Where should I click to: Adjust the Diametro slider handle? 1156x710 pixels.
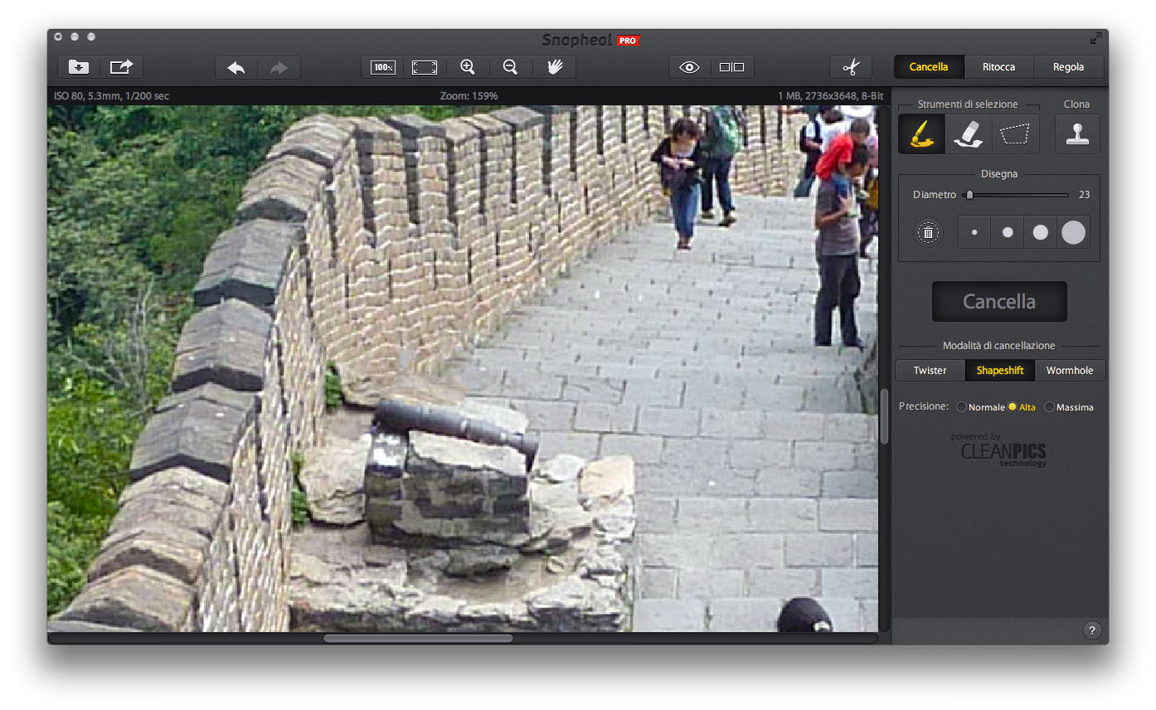pyautogui.click(x=969, y=195)
